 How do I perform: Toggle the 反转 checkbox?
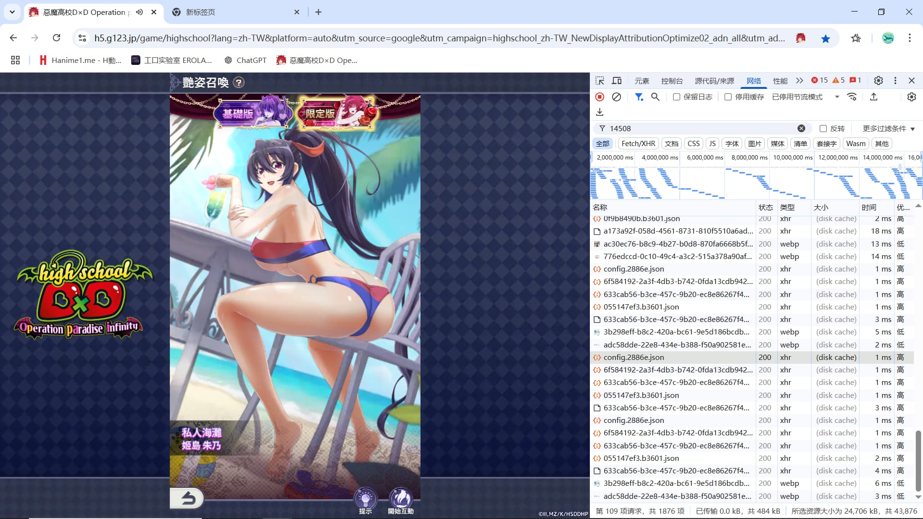823,128
